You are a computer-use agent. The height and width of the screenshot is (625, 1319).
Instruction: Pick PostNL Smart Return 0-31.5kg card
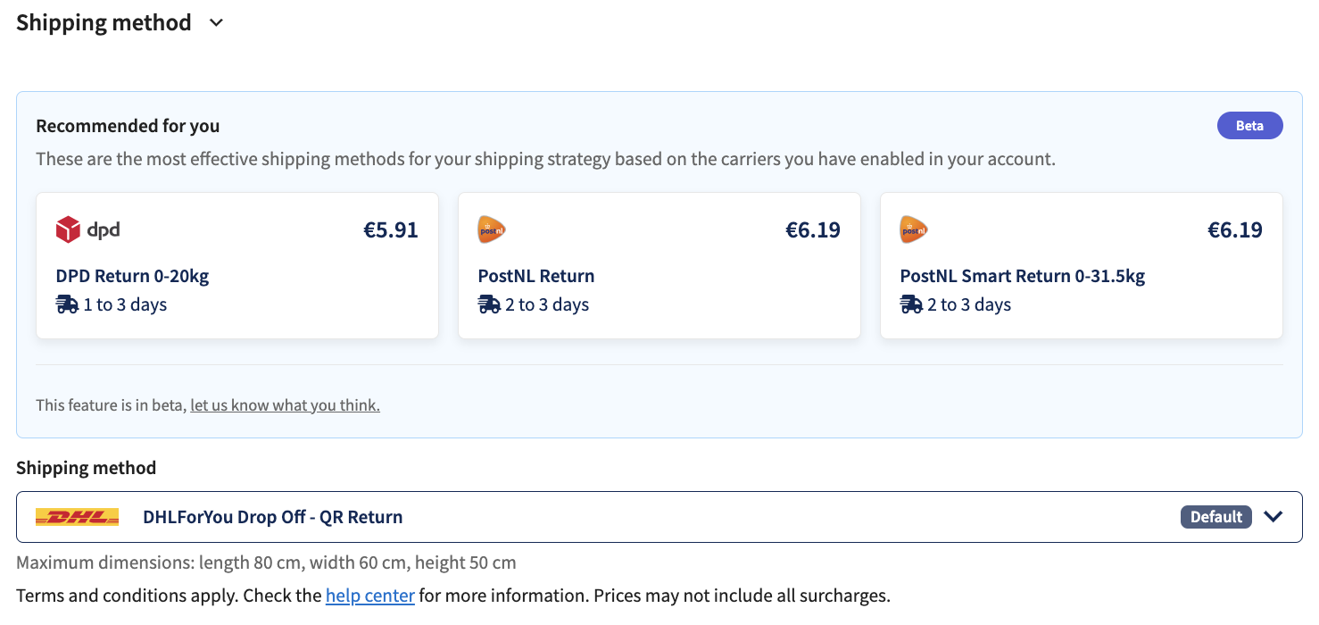point(1082,266)
